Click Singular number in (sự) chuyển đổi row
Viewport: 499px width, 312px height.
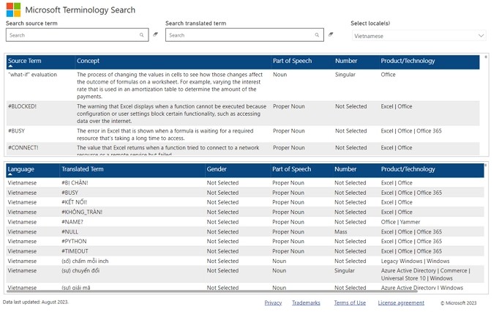click(x=345, y=270)
